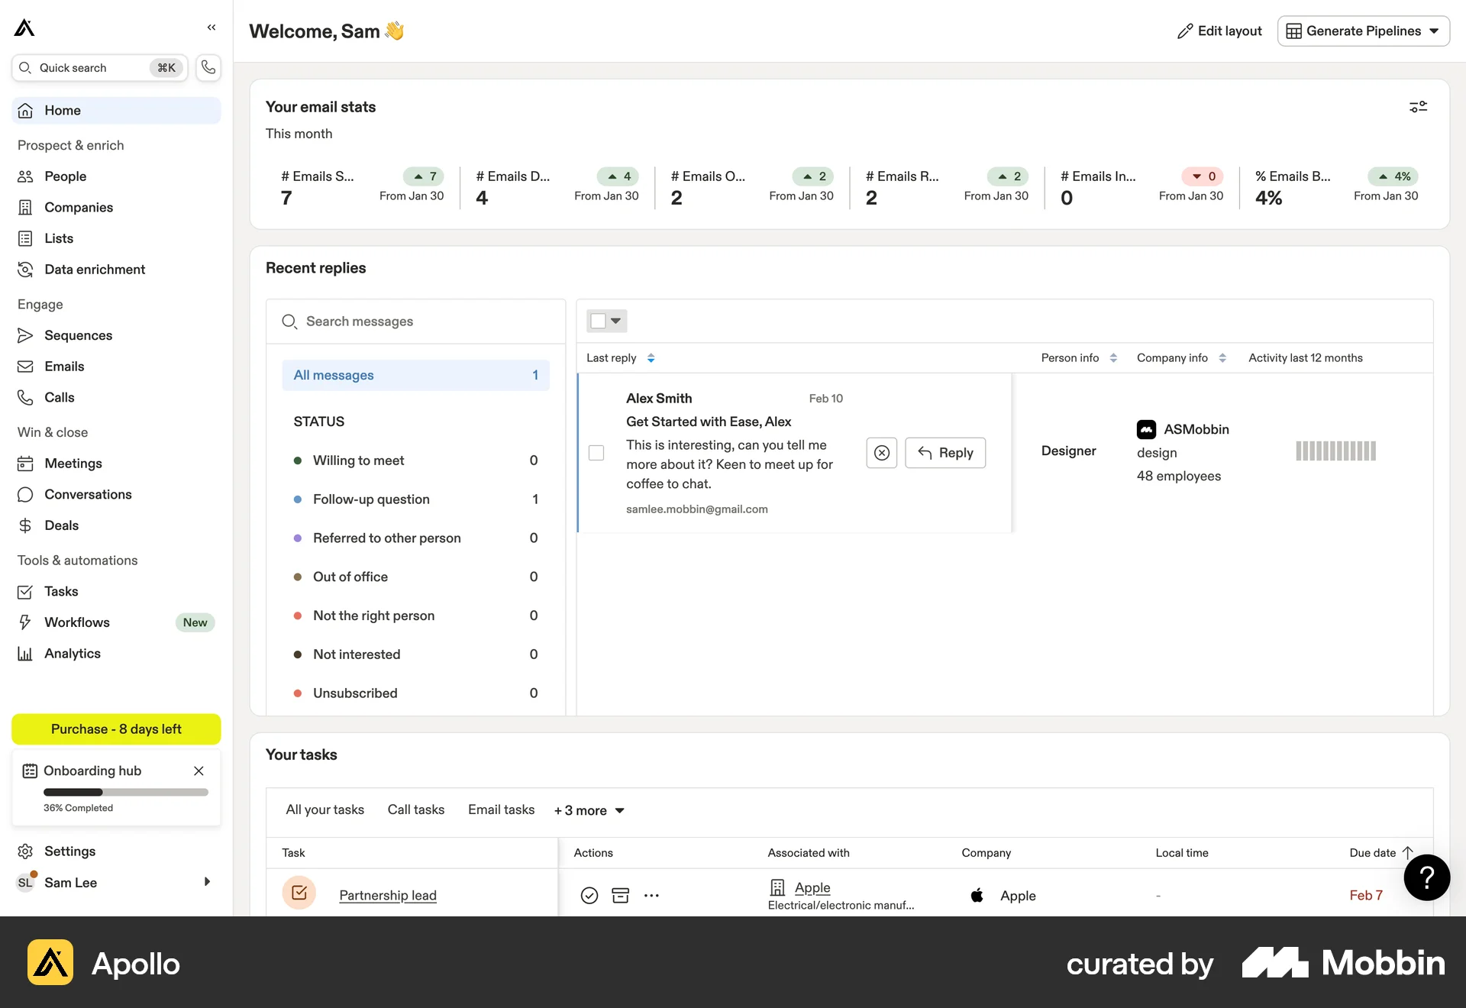Switch to Email tasks tab
The height and width of the screenshot is (1008, 1466).
click(501, 809)
